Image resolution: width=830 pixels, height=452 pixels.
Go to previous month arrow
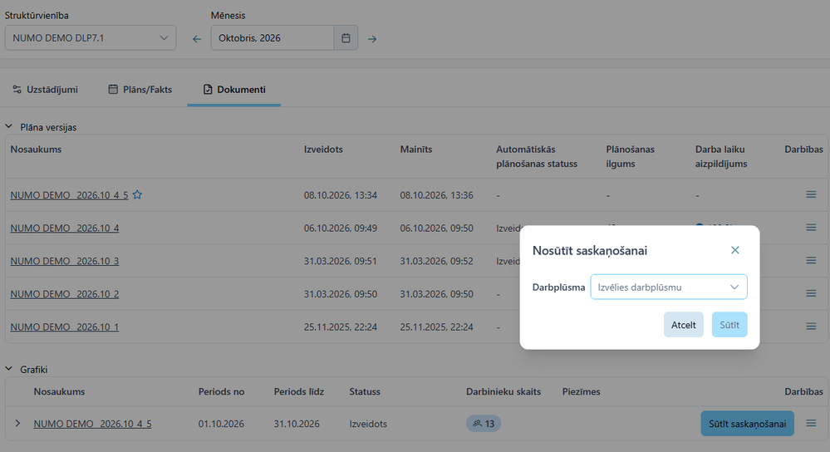pos(197,39)
